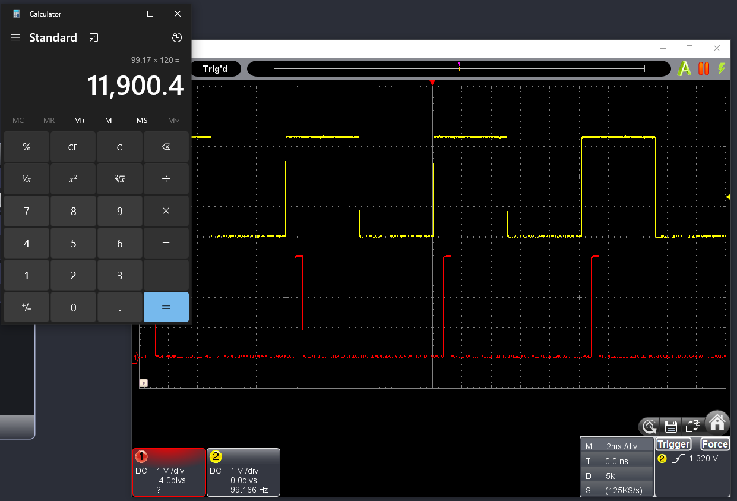This screenshot has width=737, height=501.
Task: Click the yellow channel 2 circle badge
Action: [x=216, y=456]
